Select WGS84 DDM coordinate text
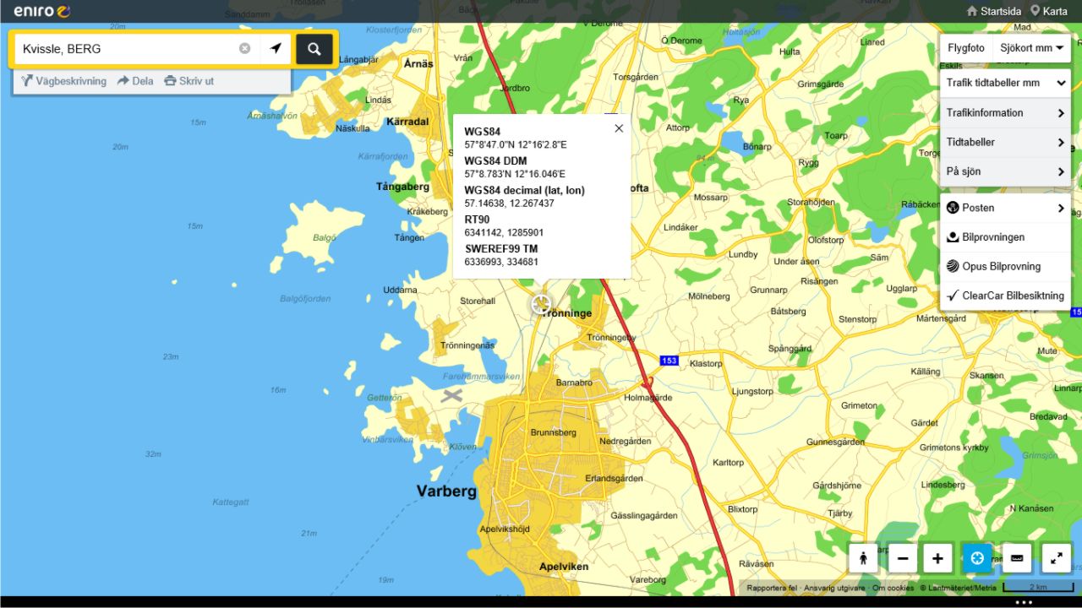Image resolution: width=1082 pixels, height=608 pixels. (515, 174)
